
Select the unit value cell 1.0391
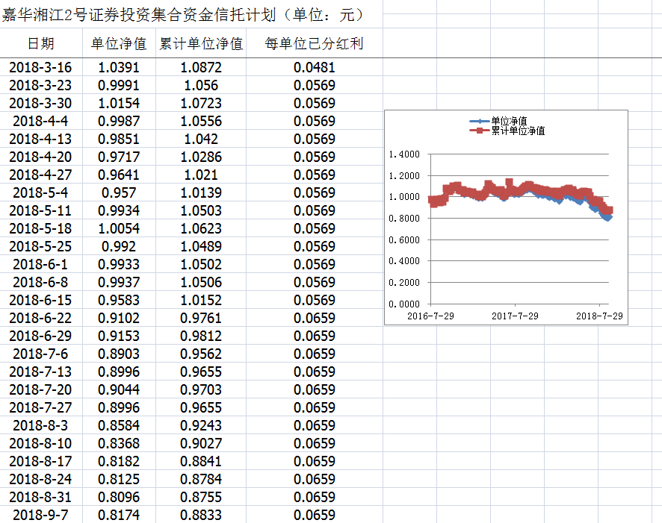click(119, 67)
